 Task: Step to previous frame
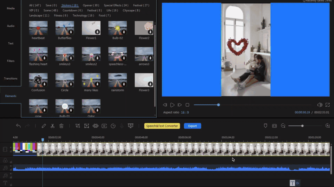(x=165, y=105)
